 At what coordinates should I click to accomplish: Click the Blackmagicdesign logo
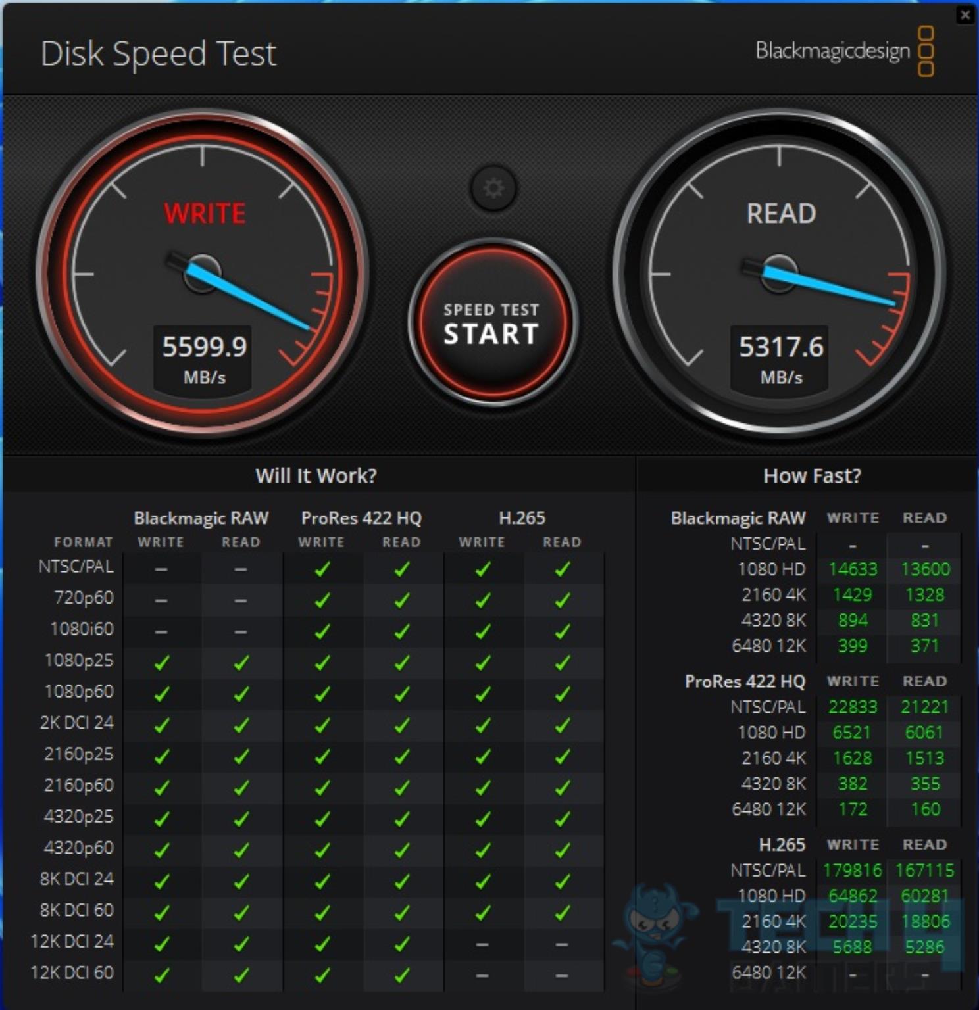[845, 51]
